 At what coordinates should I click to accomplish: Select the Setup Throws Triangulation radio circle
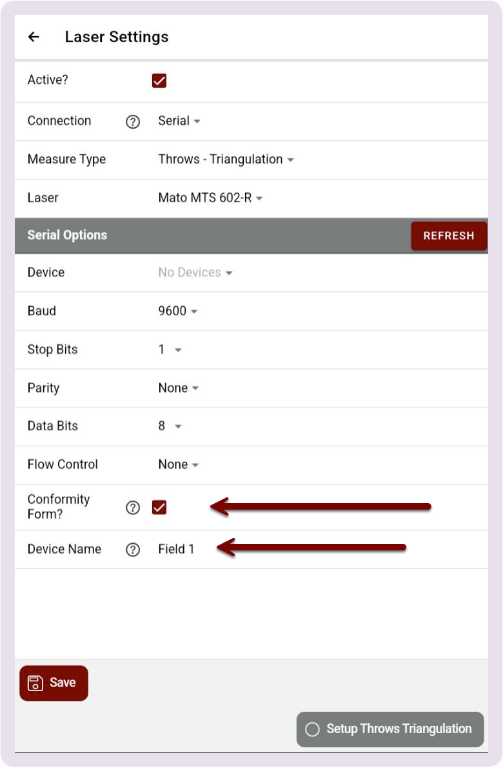pyautogui.click(x=312, y=729)
